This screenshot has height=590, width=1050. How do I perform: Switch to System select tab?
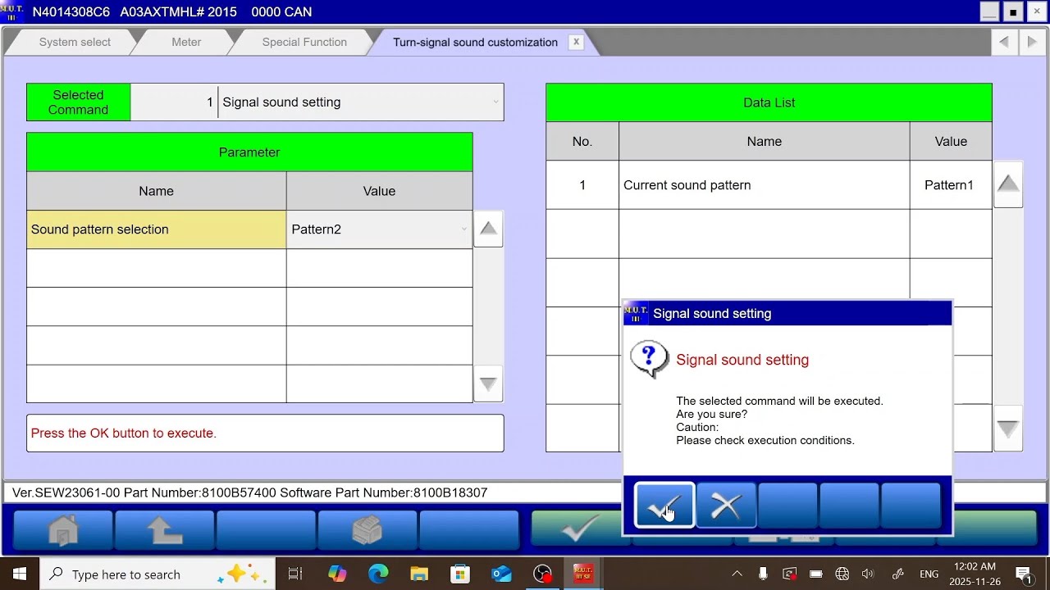pyautogui.click(x=75, y=42)
